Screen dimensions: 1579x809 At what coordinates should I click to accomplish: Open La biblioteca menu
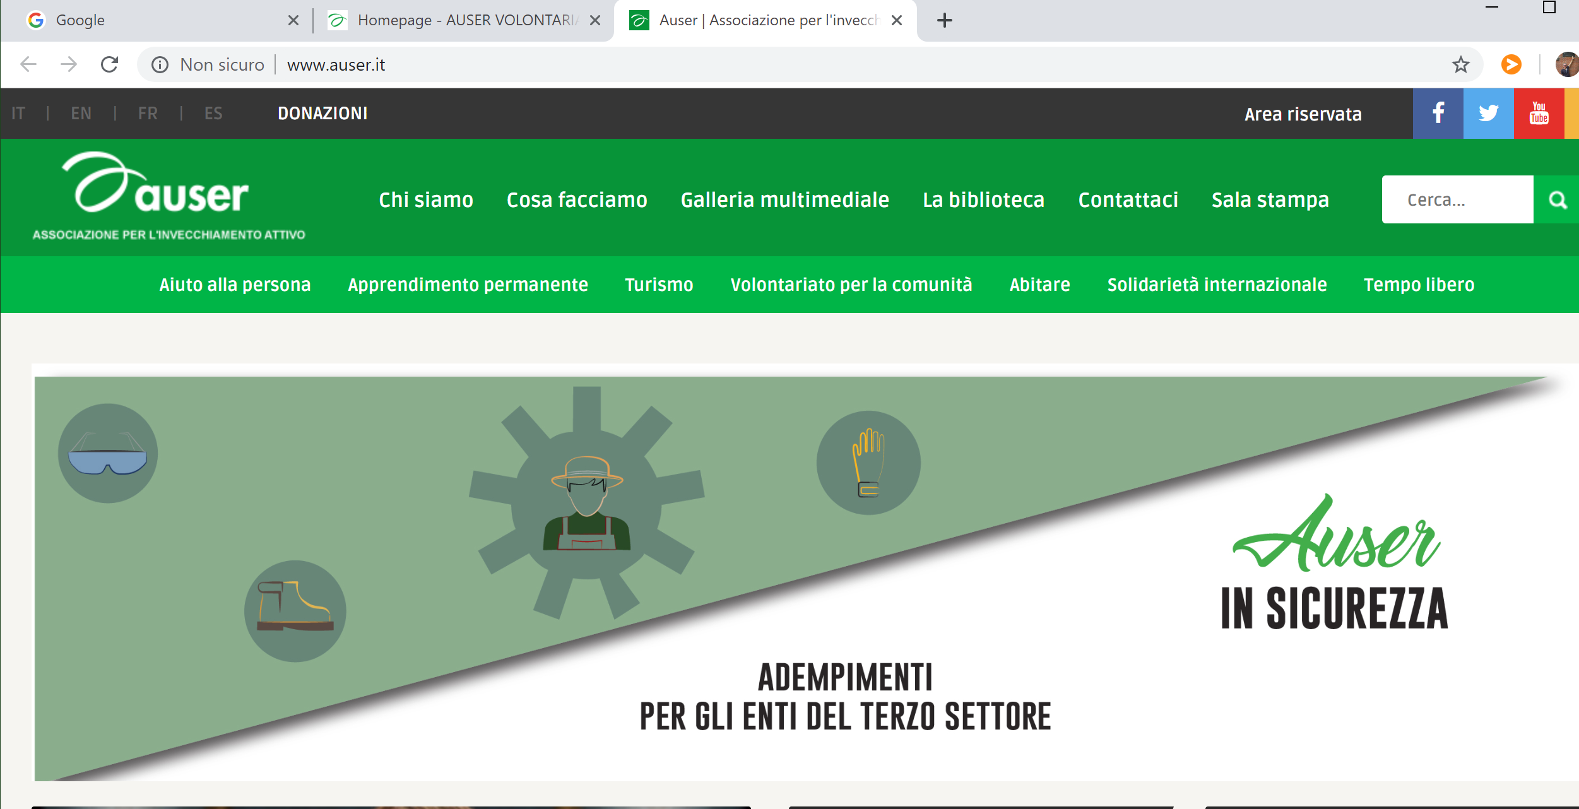pos(983,199)
